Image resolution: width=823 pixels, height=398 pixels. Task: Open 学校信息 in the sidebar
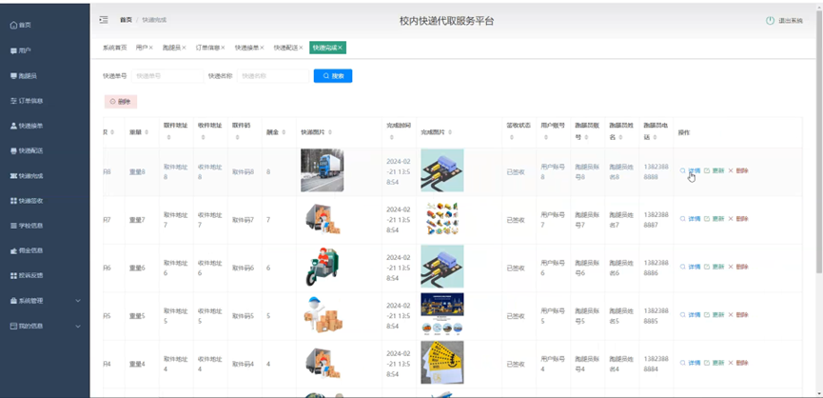coord(27,226)
